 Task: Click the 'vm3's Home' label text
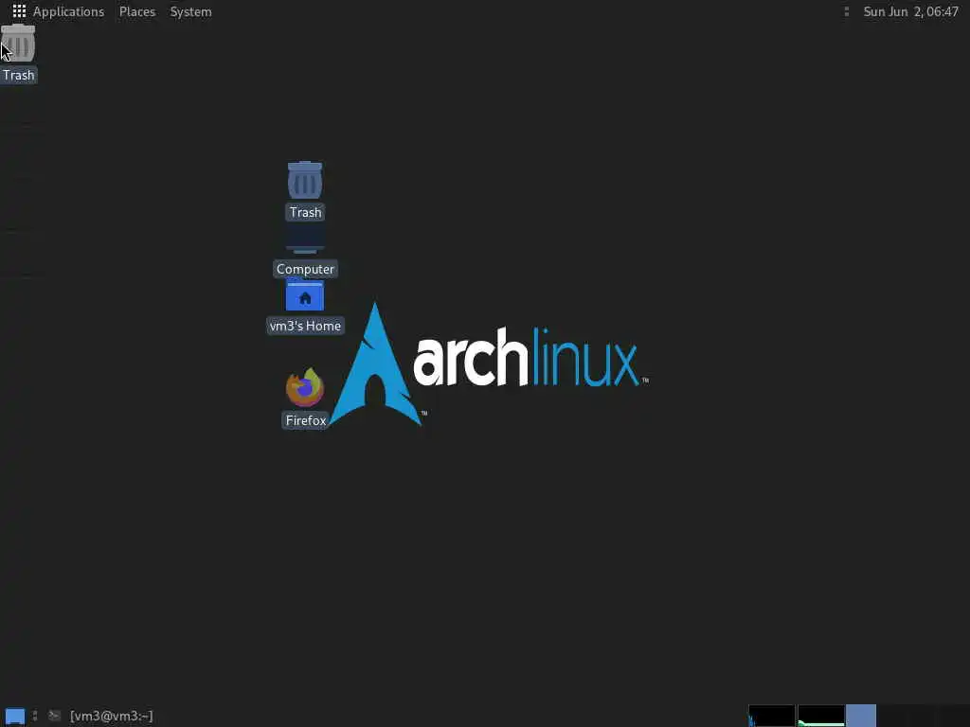coord(305,326)
